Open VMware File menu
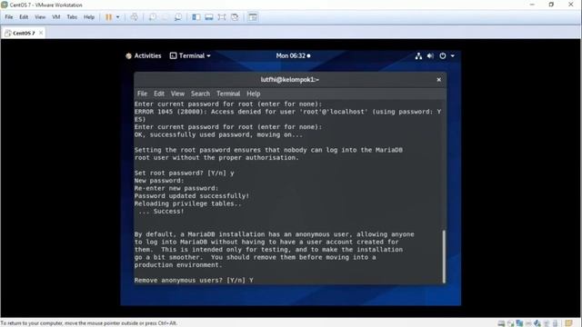Image resolution: width=582 pixels, height=327 pixels. click(9, 17)
